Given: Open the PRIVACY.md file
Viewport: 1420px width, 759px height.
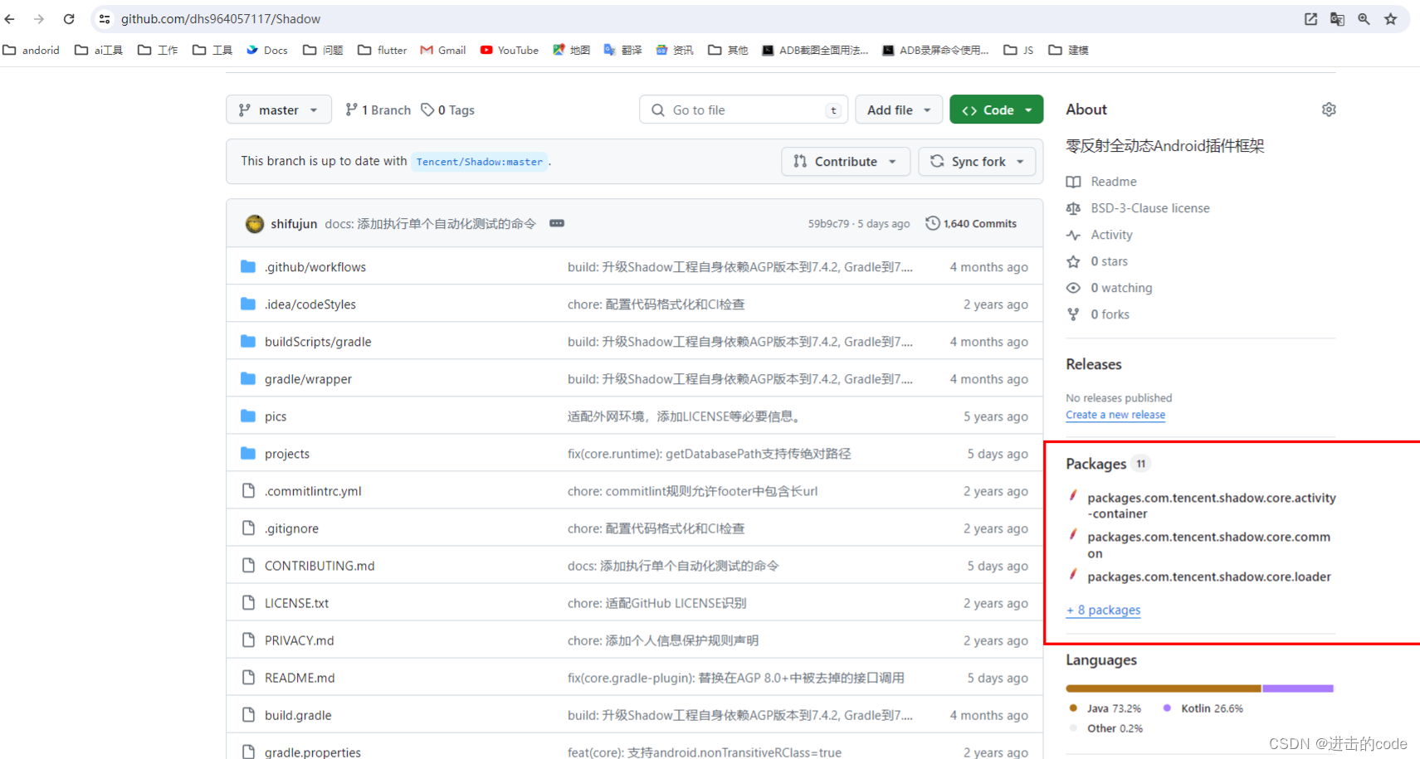Looking at the screenshot, I should coord(299,640).
